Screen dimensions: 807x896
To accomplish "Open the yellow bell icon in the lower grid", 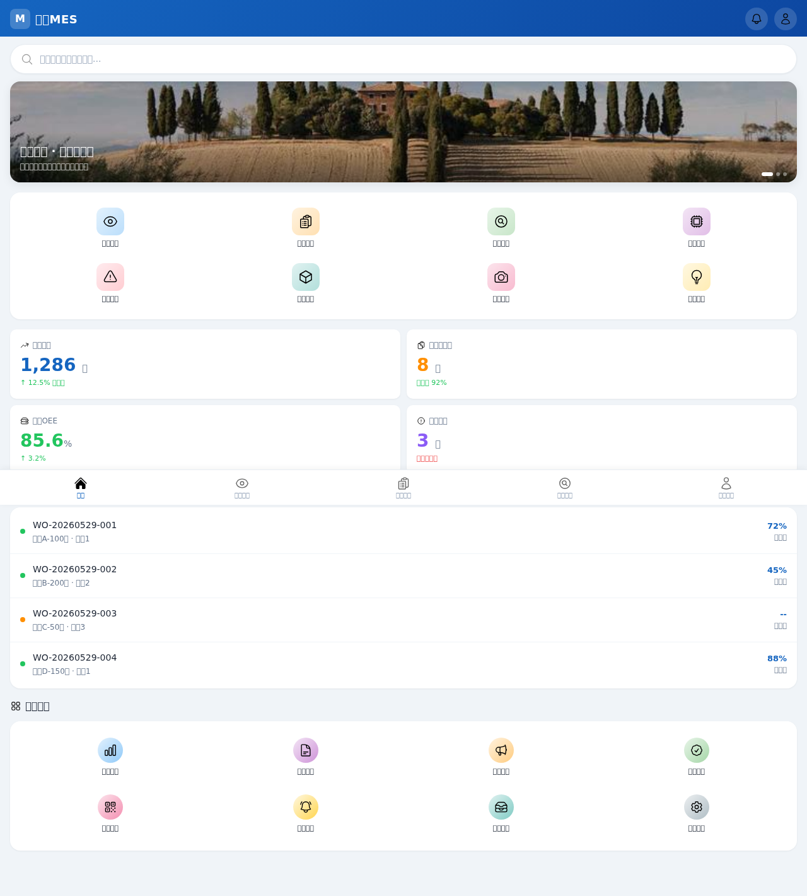I will click(x=306, y=807).
